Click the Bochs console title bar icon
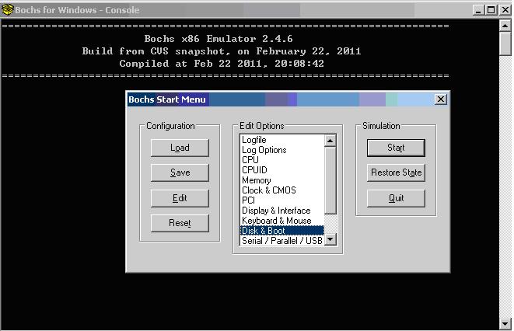Viewport: 514px width, 331px height. click(8, 9)
